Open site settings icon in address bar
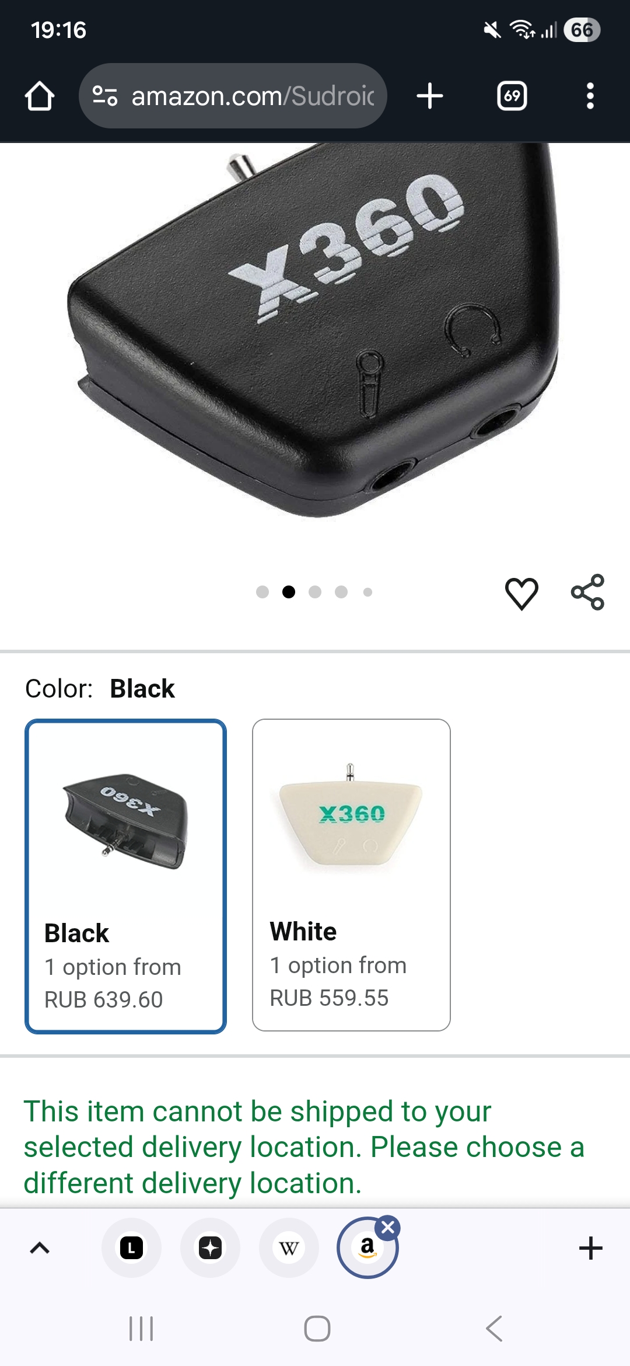The width and height of the screenshot is (630, 1366). 105,96
